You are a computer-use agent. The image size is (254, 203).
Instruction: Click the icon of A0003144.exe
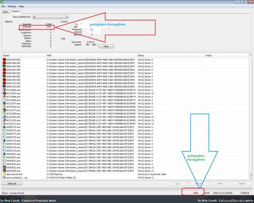4,147
